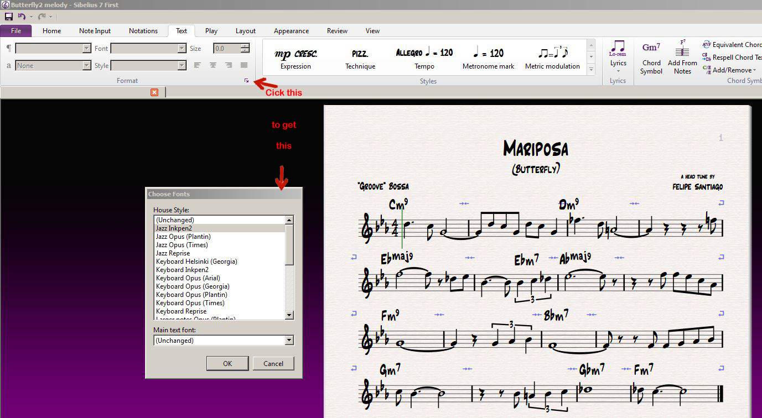
Task: Choose the Metronome mark text style
Action: [x=489, y=59]
